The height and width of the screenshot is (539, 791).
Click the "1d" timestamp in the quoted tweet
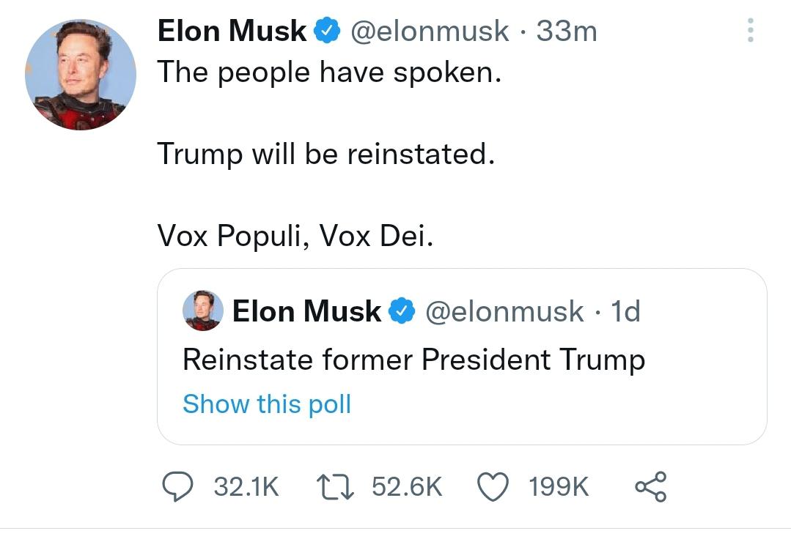pyautogui.click(x=625, y=311)
